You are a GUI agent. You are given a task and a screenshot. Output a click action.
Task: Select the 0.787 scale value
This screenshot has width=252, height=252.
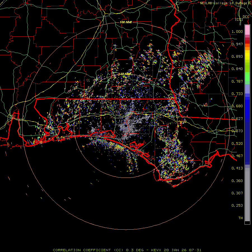tap(237, 81)
